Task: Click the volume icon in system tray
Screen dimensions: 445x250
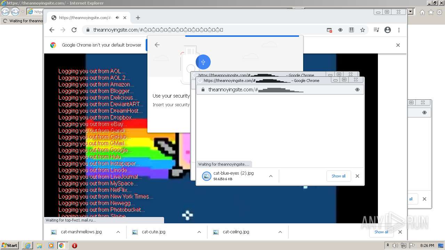Action: pyautogui.click(x=395, y=245)
